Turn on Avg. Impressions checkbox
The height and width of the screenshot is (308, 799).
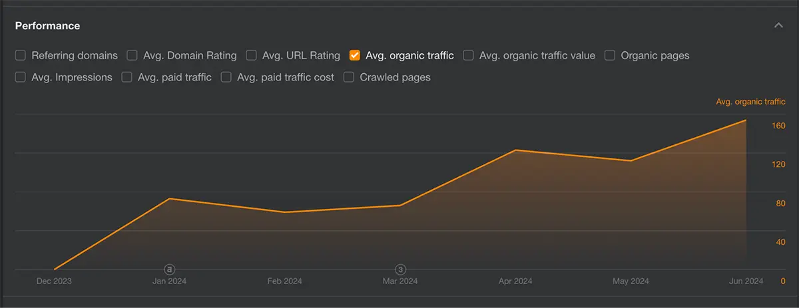[21, 77]
